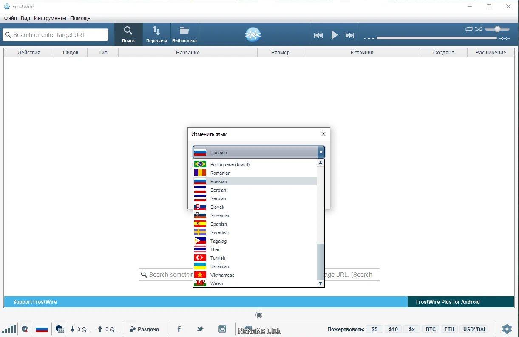Donate with BTC button
The height and width of the screenshot is (337, 519).
point(431,329)
